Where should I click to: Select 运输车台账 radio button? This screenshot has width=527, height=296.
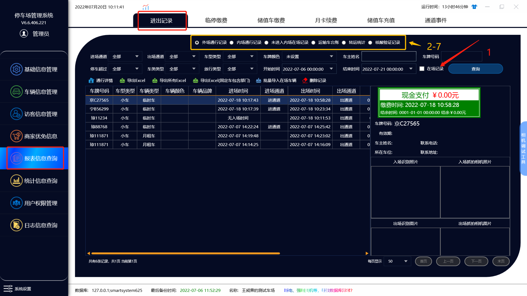click(313, 42)
